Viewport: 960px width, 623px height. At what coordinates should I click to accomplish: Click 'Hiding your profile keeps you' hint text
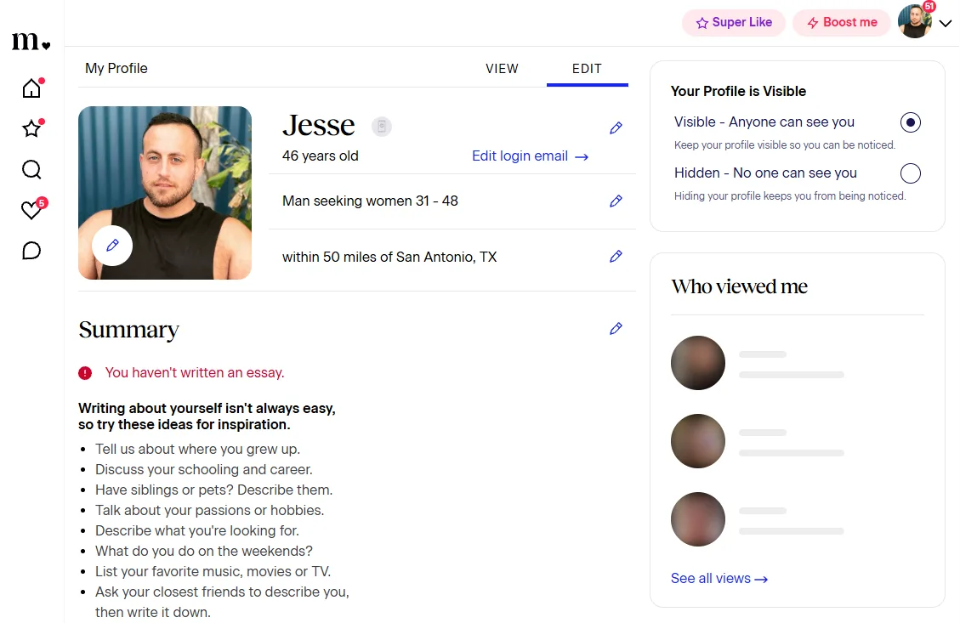coord(790,195)
